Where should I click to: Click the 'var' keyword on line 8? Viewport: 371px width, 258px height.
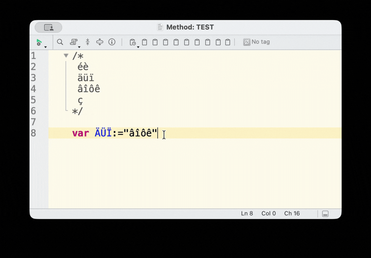(x=80, y=133)
